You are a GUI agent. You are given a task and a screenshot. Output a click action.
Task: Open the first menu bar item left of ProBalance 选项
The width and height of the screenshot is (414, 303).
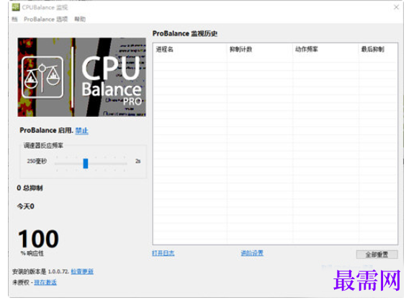click(x=15, y=19)
